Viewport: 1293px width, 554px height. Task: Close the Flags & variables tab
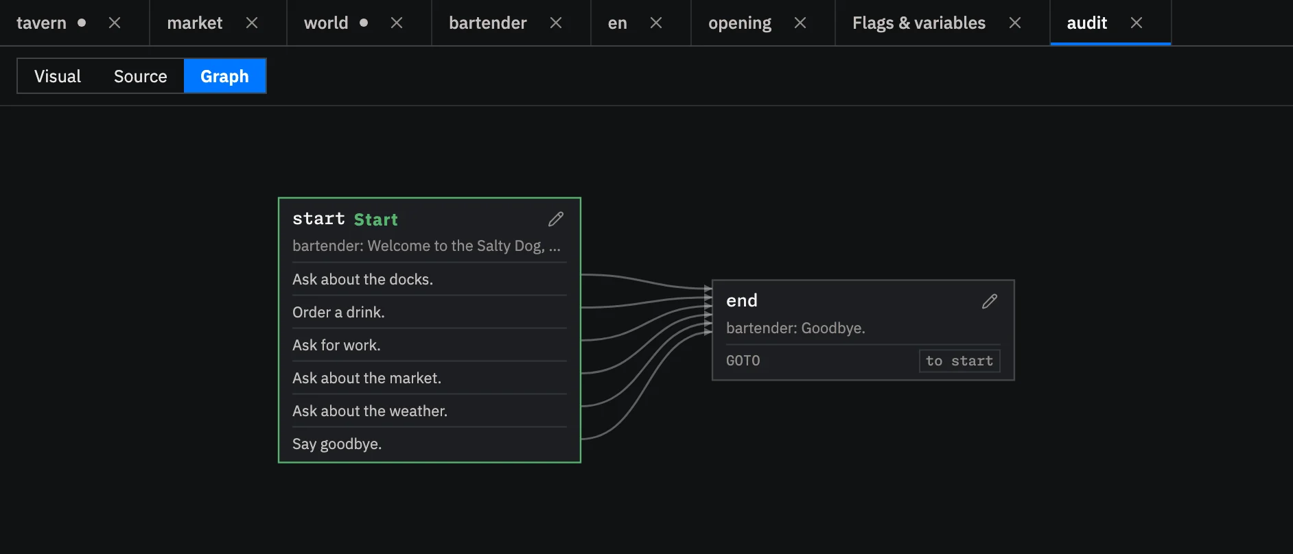point(1015,23)
